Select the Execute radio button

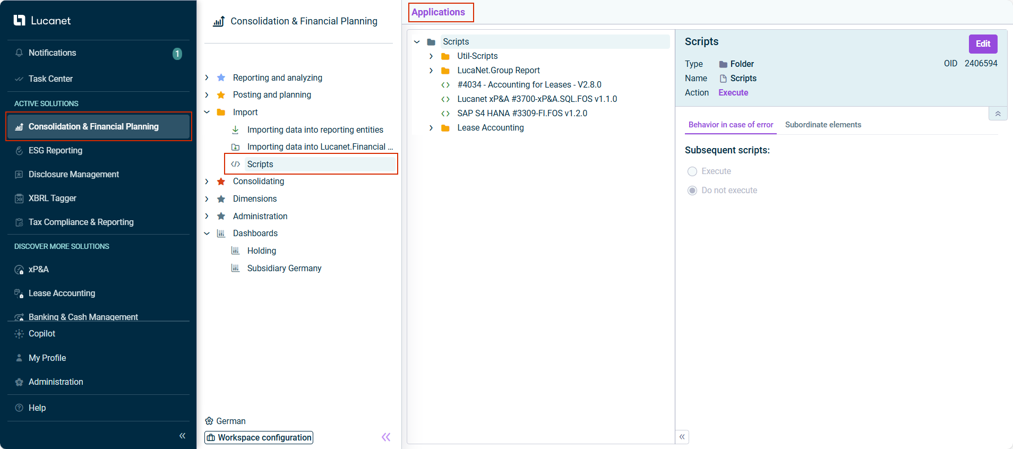click(692, 171)
